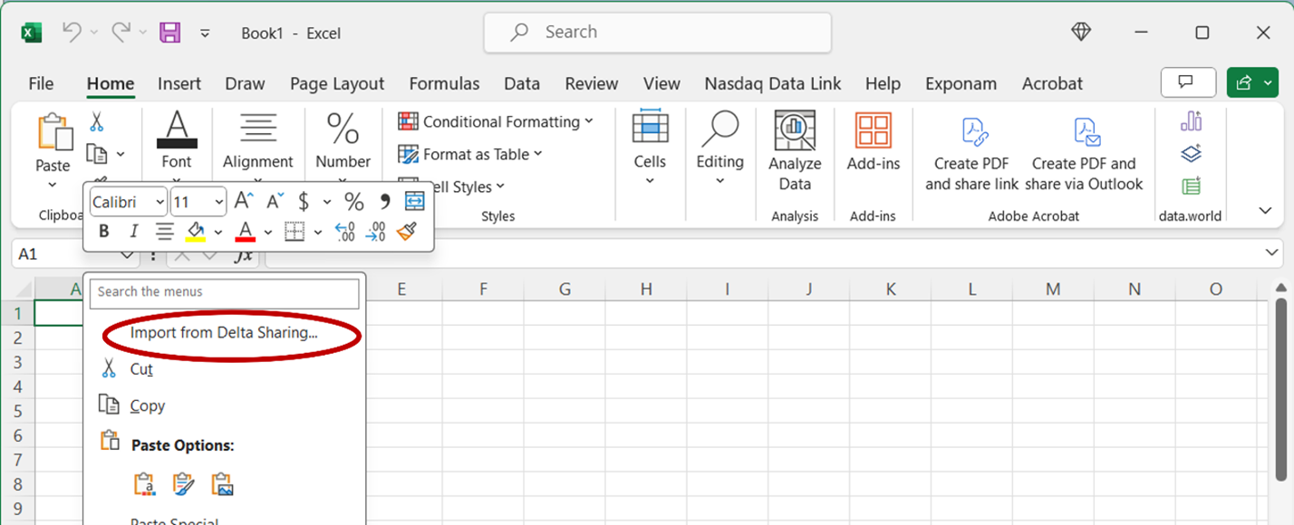Screen dimensions: 1294x525
Task: Open the Add-ins icon in ribbon
Action: pyautogui.click(x=873, y=132)
